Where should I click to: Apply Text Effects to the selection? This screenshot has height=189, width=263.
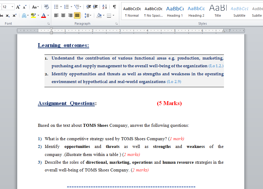coord(24,15)
